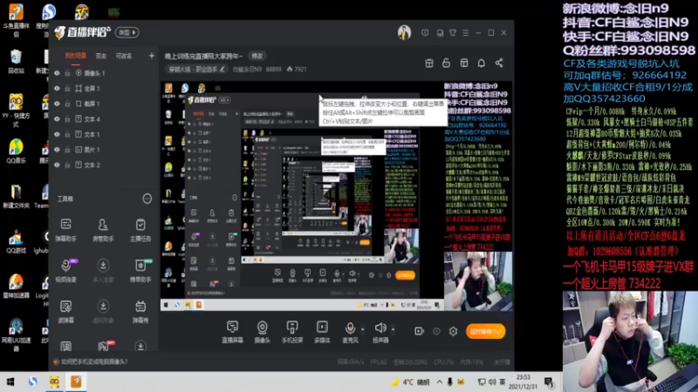
Task: Click the share icon above the preview
Action: click(499, 63)
